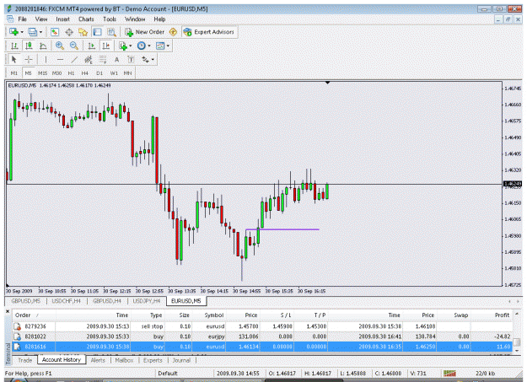Switch to the Trade terminal tab

tap(24, 360)
